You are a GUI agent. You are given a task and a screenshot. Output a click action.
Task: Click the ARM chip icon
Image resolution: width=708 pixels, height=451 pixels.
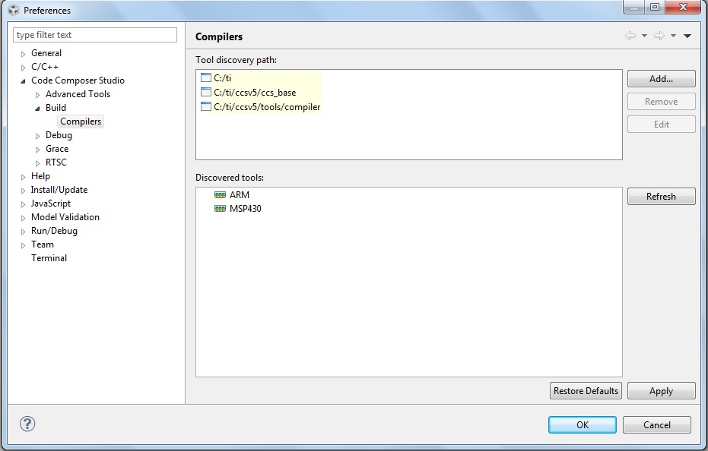[220, 195]
